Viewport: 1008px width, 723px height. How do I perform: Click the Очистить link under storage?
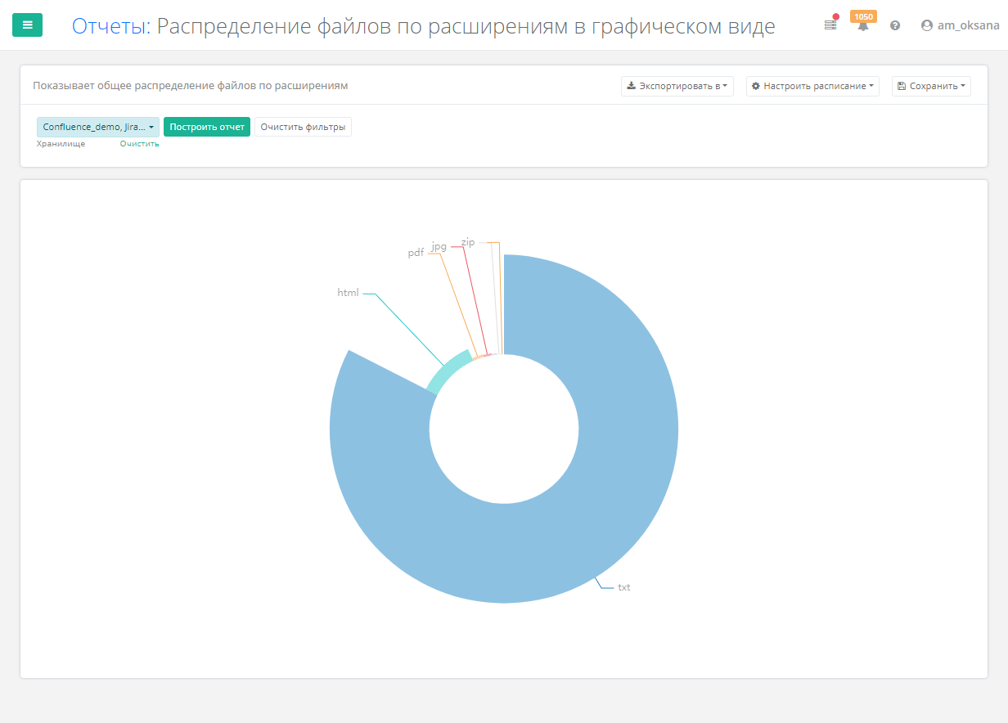pos(139,144)
